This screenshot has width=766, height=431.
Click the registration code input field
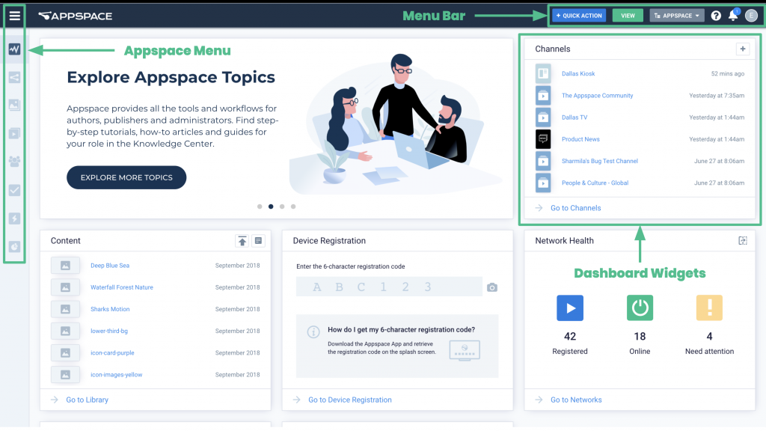[x=389, y=287]
